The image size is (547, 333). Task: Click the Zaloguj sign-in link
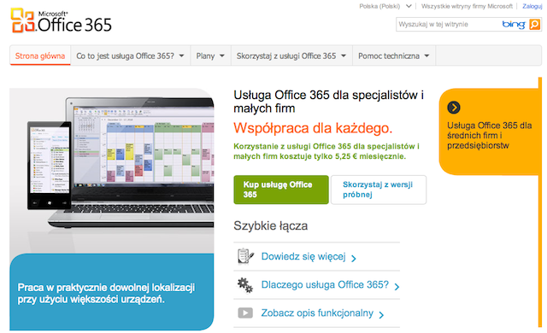click(532, 6)
